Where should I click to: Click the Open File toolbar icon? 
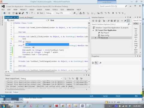(16, 13)
